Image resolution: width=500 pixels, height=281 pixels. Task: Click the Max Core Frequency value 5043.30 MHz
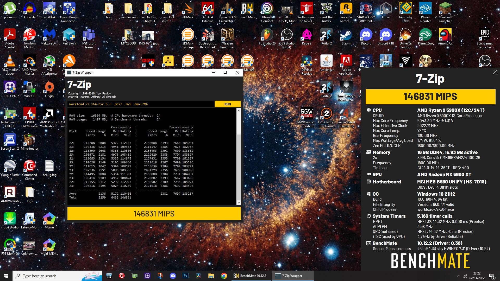coord(435,121)
